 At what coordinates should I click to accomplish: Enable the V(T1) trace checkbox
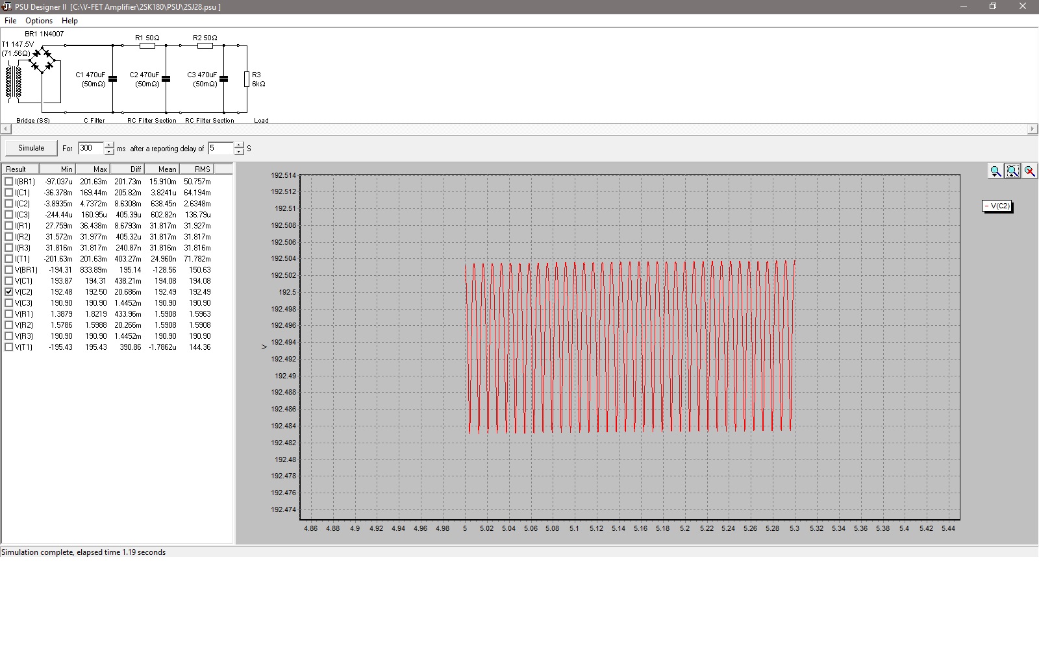(x=9, y=347)
